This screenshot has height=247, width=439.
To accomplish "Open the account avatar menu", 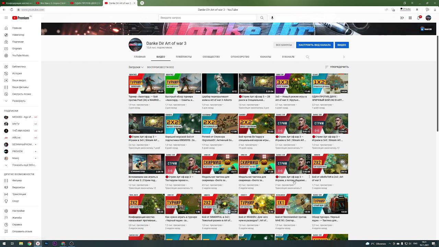I will pos(428,18).
